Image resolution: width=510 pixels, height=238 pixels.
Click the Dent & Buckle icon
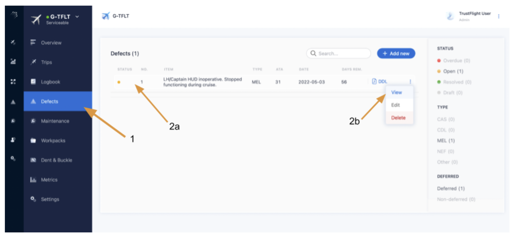pos(33,160)
